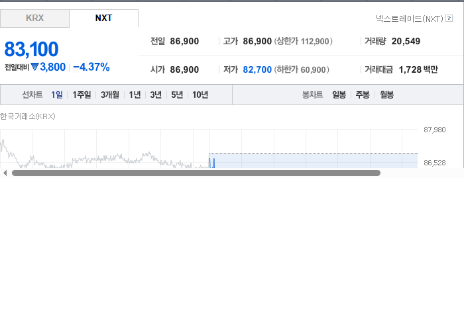Click the 한국거래소(KRX) chart label
Viewport: 464px width, 324px height.
click(28, 116)
